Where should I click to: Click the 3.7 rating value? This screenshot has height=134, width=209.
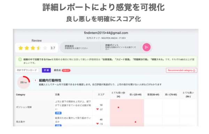click(x=53, y=48)
